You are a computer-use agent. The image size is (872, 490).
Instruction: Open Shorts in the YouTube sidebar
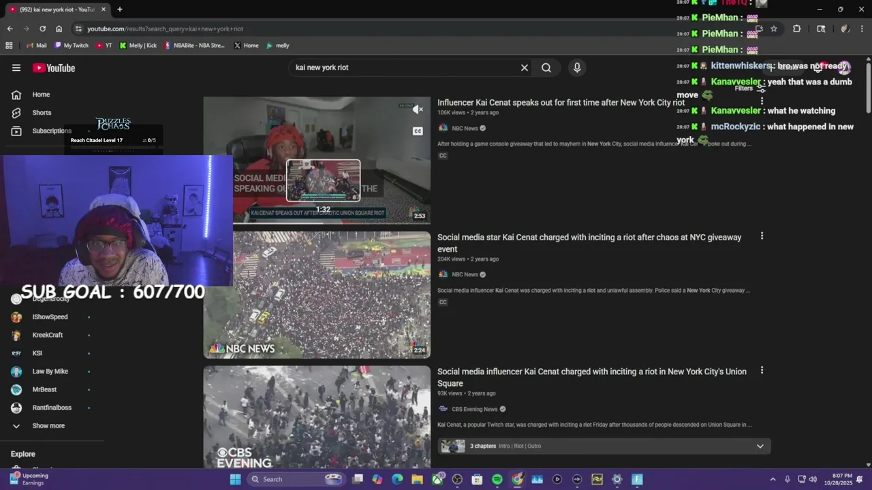(x=41, y=112)
